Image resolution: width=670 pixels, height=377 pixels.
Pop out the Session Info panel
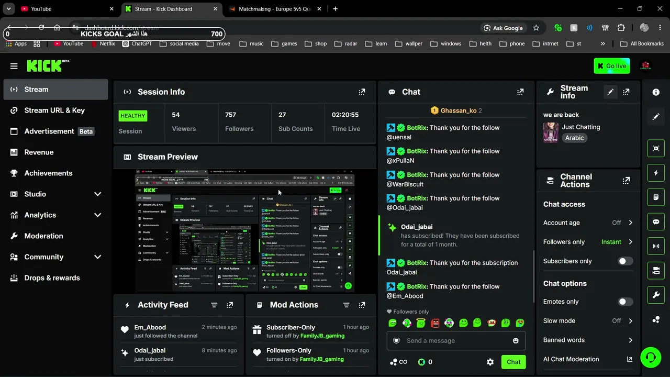[x=362, y=92]
